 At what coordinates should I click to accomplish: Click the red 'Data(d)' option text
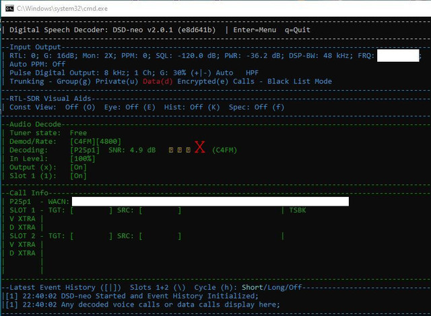(158, 81)
